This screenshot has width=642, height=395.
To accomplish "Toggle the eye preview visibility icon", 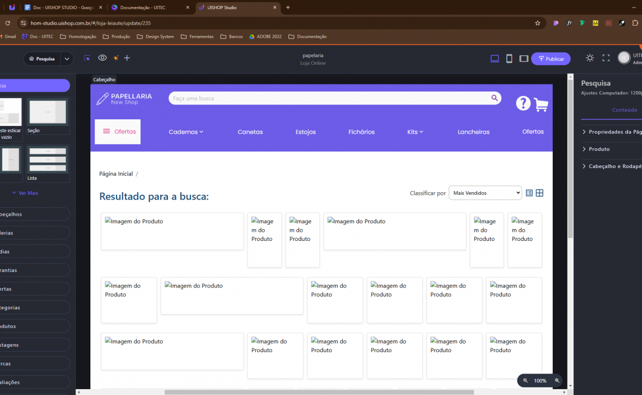I will point(102,58).
